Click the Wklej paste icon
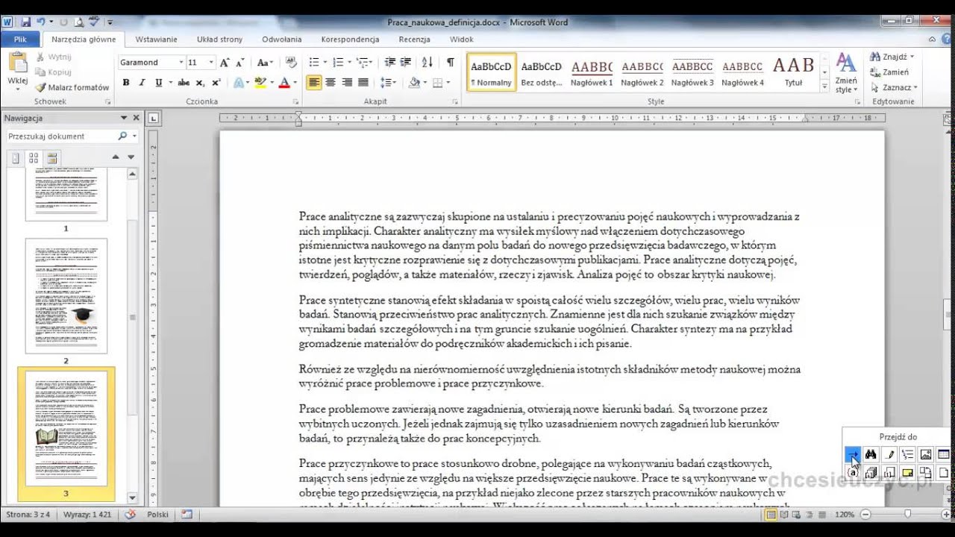This screenshot has width=955, height=537. 17,63
